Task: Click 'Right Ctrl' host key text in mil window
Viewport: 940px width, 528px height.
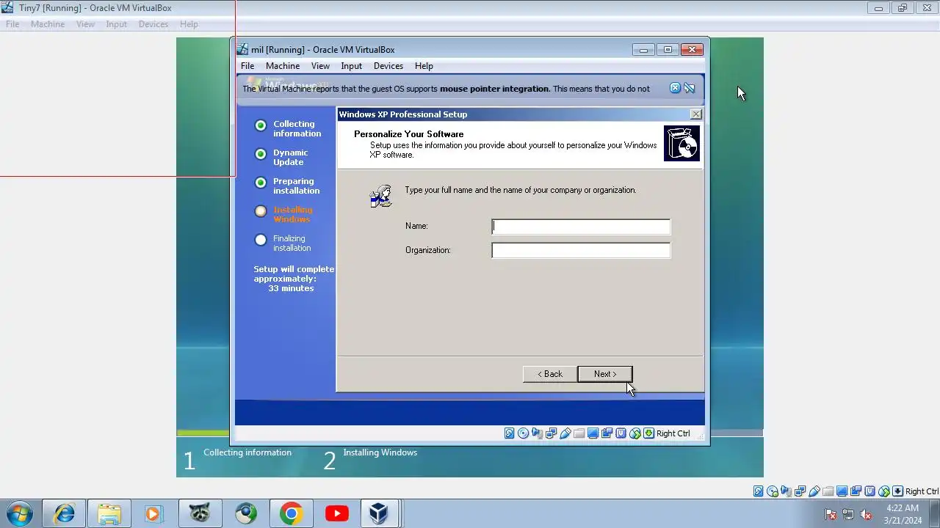Action: coord(673,433)
